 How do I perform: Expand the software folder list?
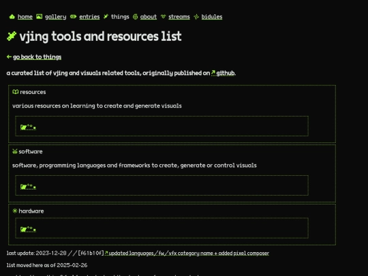tap(28, 187)
